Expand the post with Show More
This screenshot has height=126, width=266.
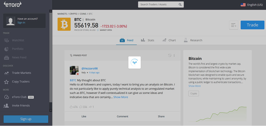[120, 97]
